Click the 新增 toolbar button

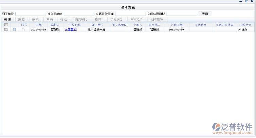7,19
